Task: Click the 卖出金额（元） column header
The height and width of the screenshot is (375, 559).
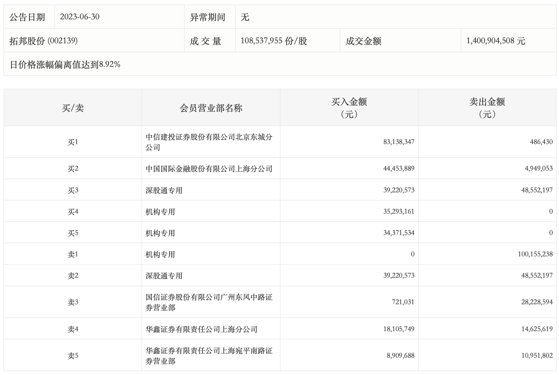Action: (x=487, y=108)
